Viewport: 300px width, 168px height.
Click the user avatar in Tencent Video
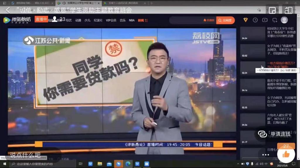click(x=284, y=20)
